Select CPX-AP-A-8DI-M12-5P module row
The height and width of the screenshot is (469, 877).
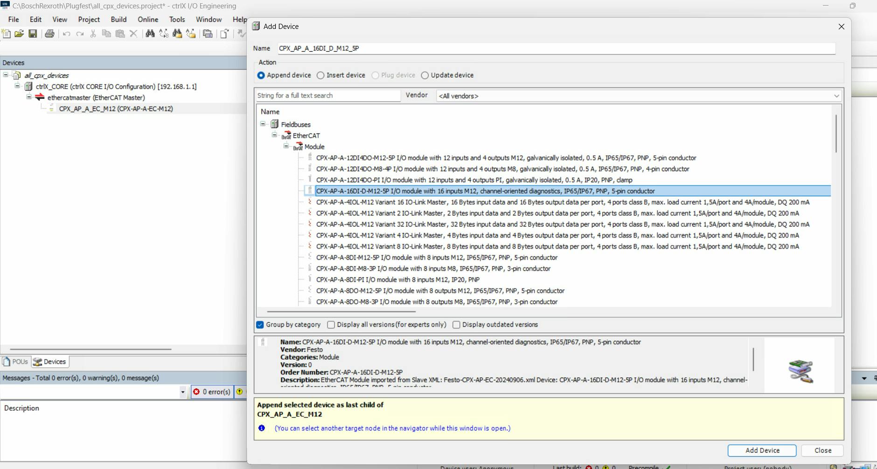pos(437,258)
